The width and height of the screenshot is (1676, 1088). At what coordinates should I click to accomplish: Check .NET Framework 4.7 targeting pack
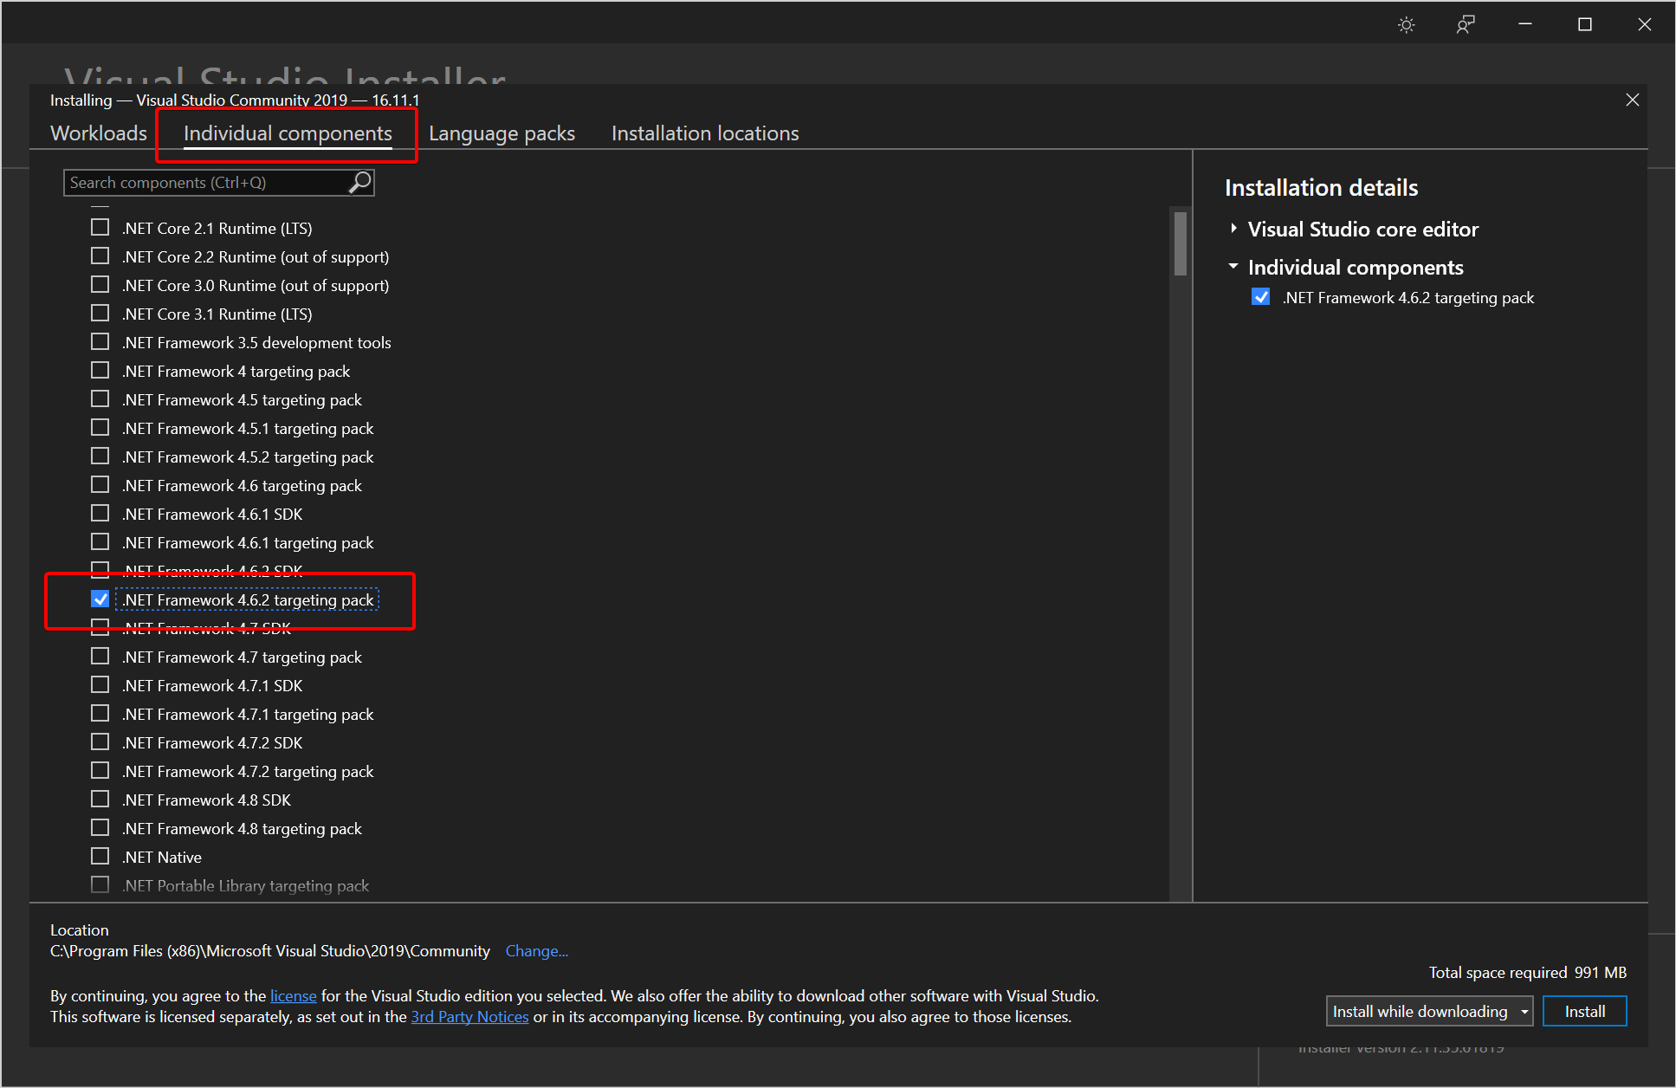click(100, 657)
